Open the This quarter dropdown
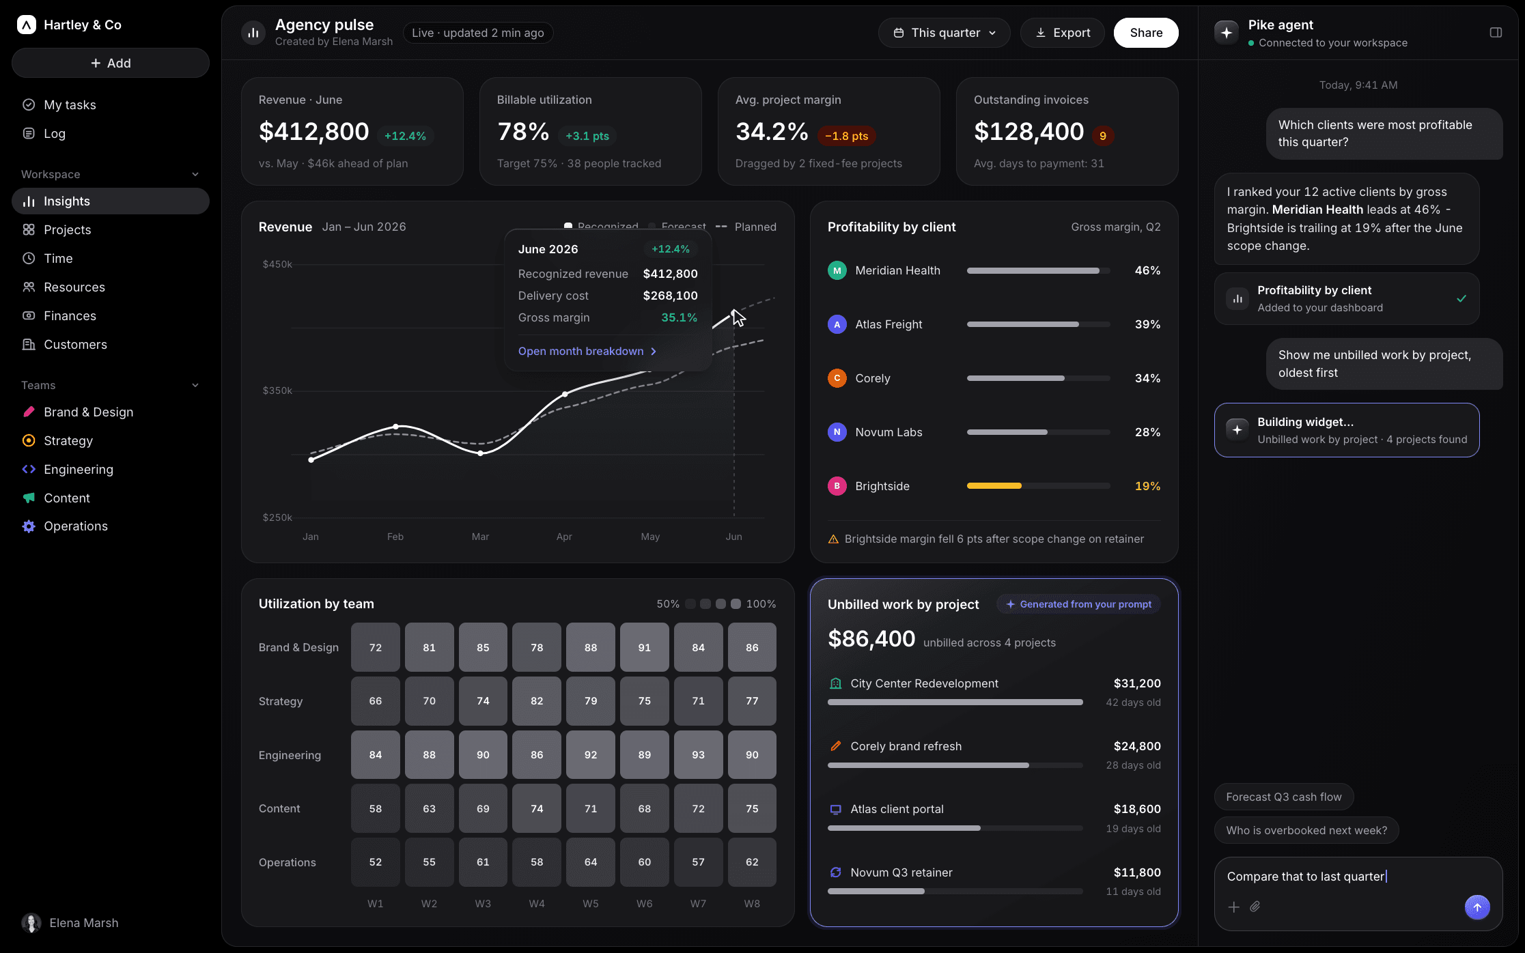This screenshot has width=1525, height=953. [944, 33]
